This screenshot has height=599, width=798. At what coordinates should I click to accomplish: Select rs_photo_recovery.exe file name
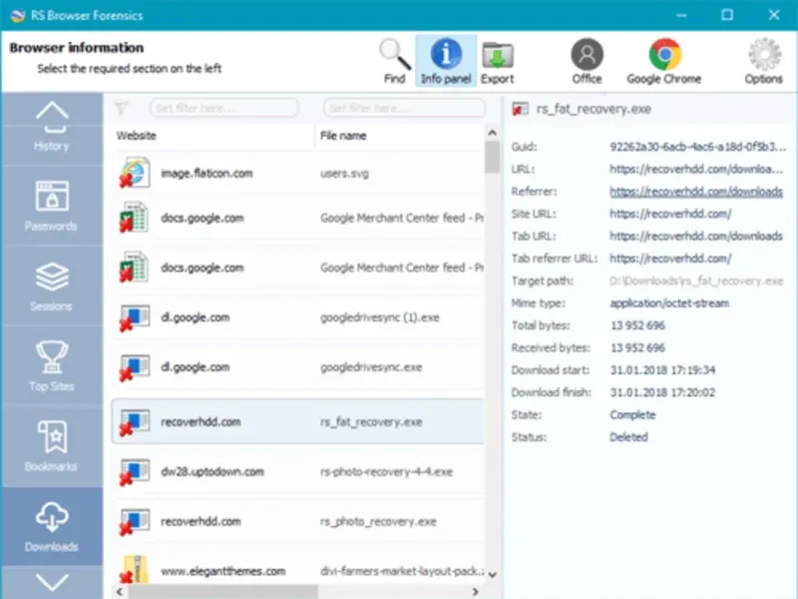point(378,521)
